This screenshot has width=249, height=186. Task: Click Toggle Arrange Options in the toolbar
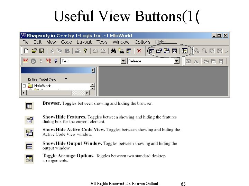185,51
